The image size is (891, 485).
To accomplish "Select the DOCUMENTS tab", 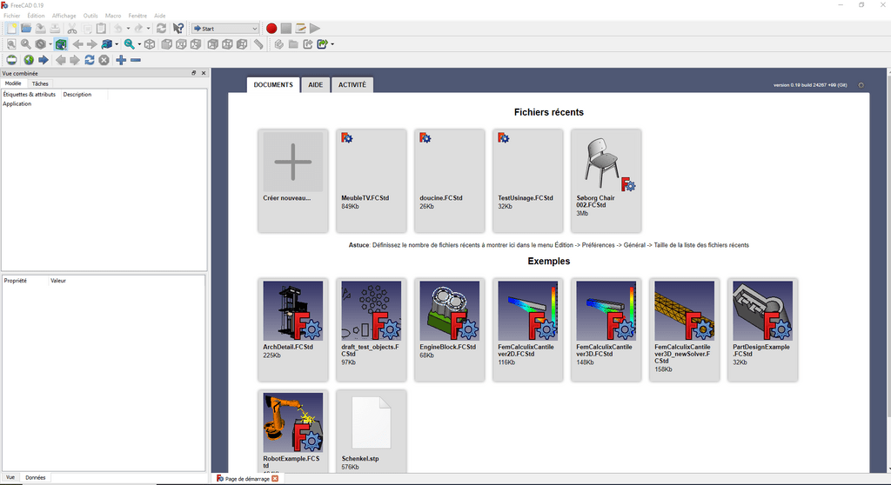I will [x=273, y=85].
